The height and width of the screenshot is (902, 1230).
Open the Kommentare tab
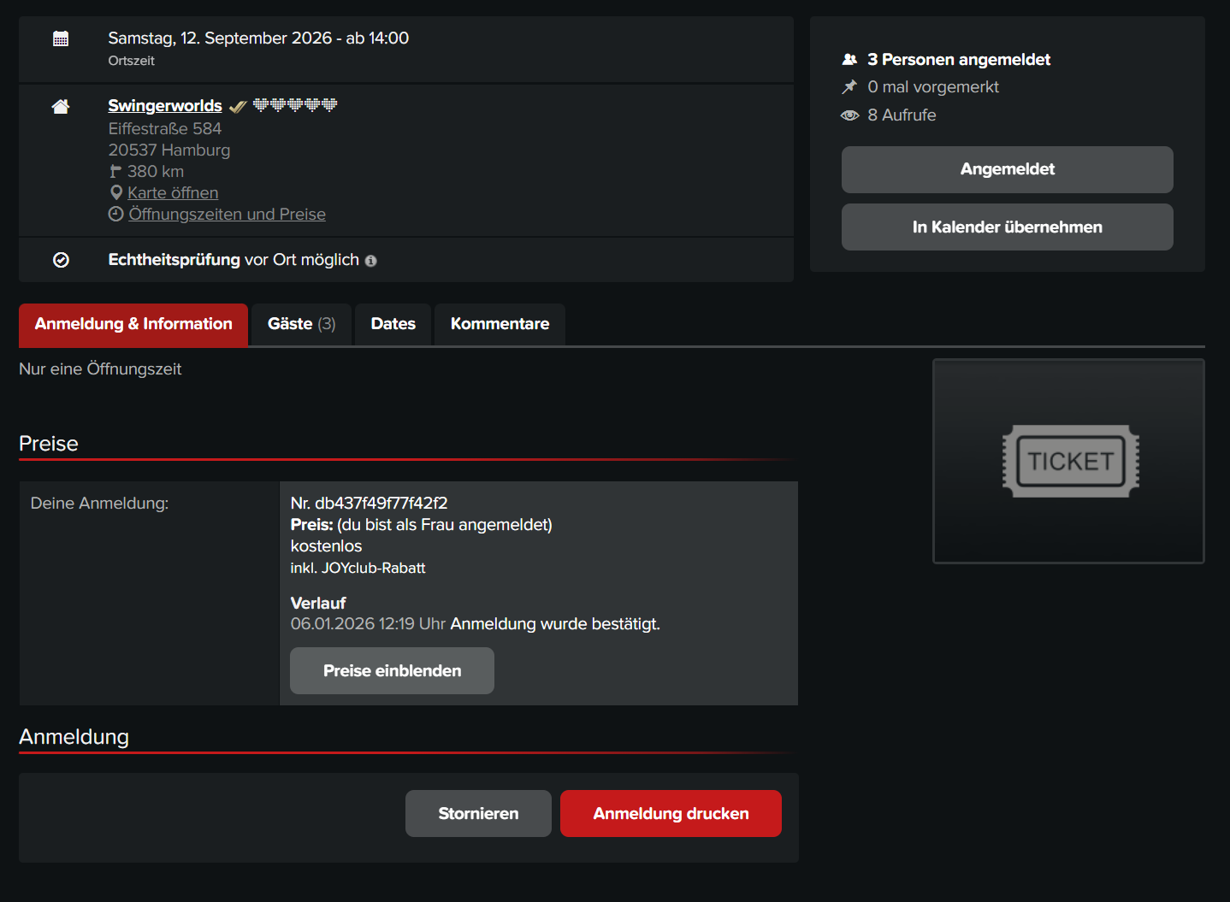click(x=500, y=324)
